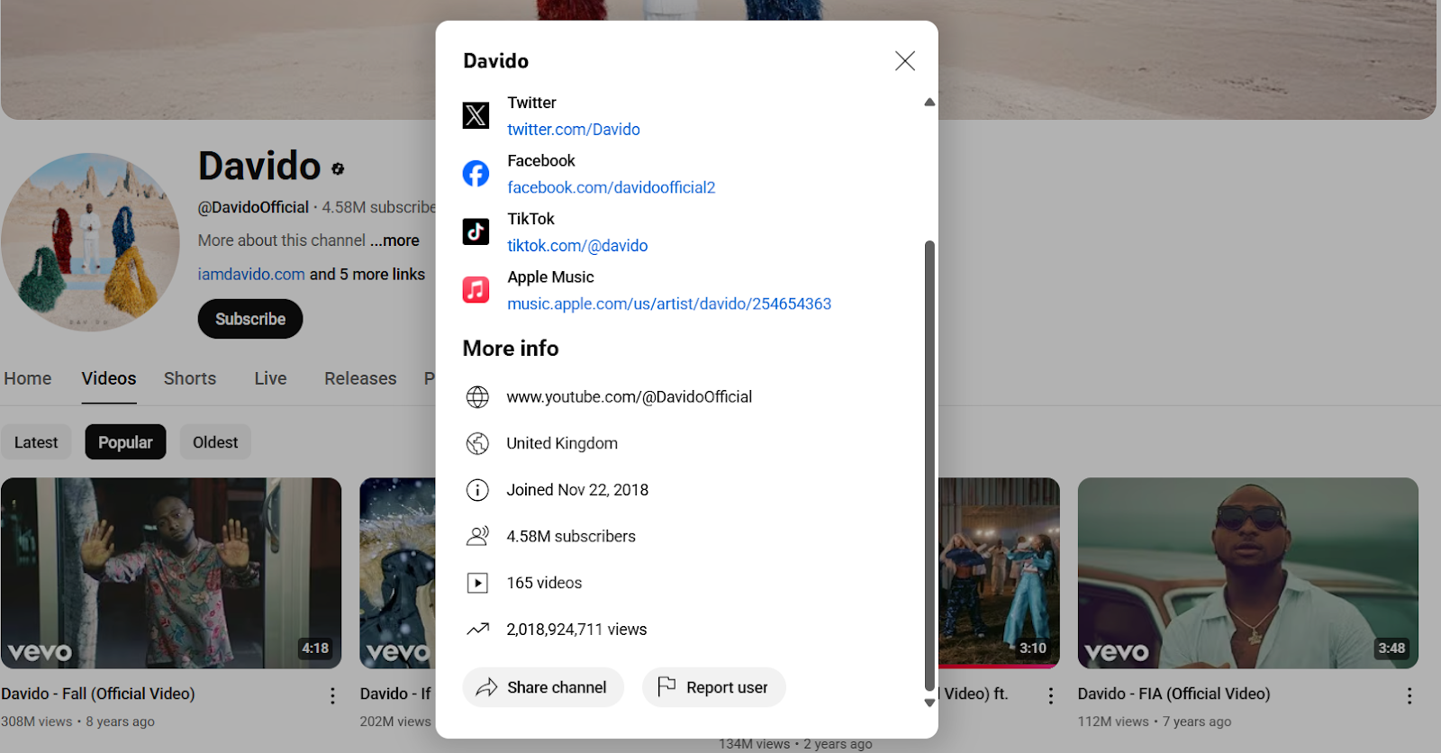Click '165 videos' text
1441x753 pixels.
pyautogui.click(x=544, y=583)
